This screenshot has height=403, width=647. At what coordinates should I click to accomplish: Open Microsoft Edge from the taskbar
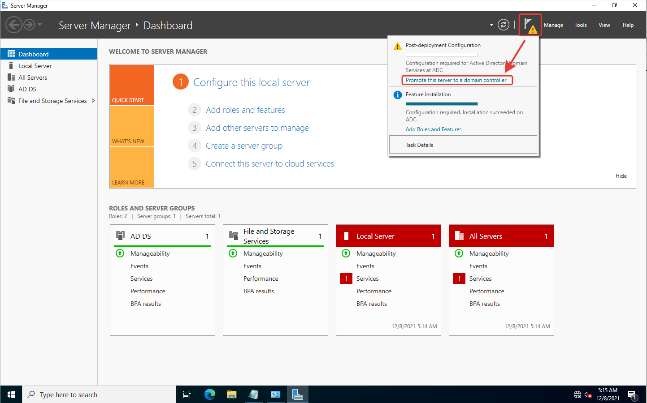coord(209,394)
